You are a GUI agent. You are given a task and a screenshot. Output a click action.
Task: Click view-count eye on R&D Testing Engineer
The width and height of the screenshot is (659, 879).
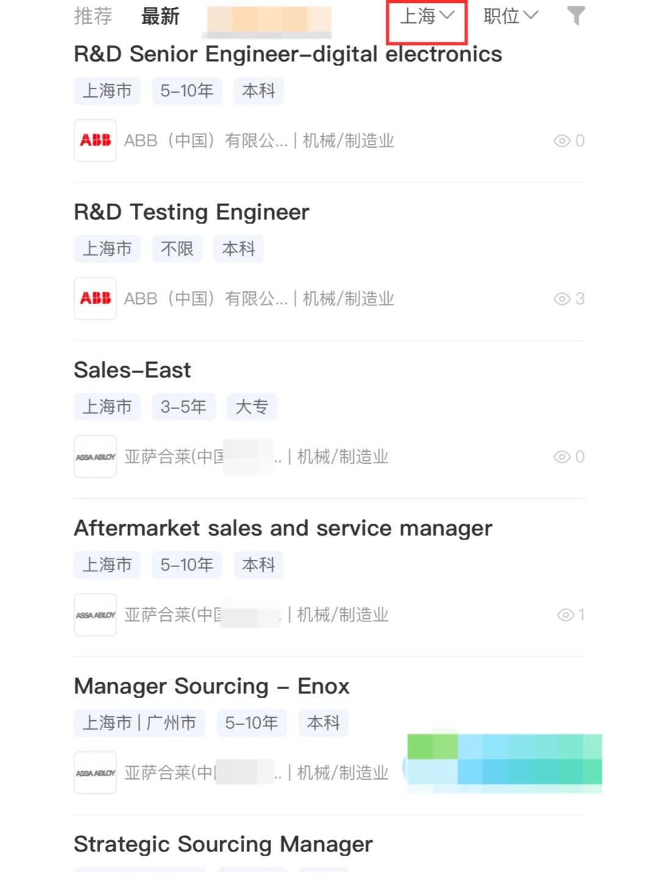561,299
